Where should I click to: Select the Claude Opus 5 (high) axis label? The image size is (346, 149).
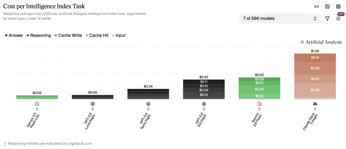311,121
